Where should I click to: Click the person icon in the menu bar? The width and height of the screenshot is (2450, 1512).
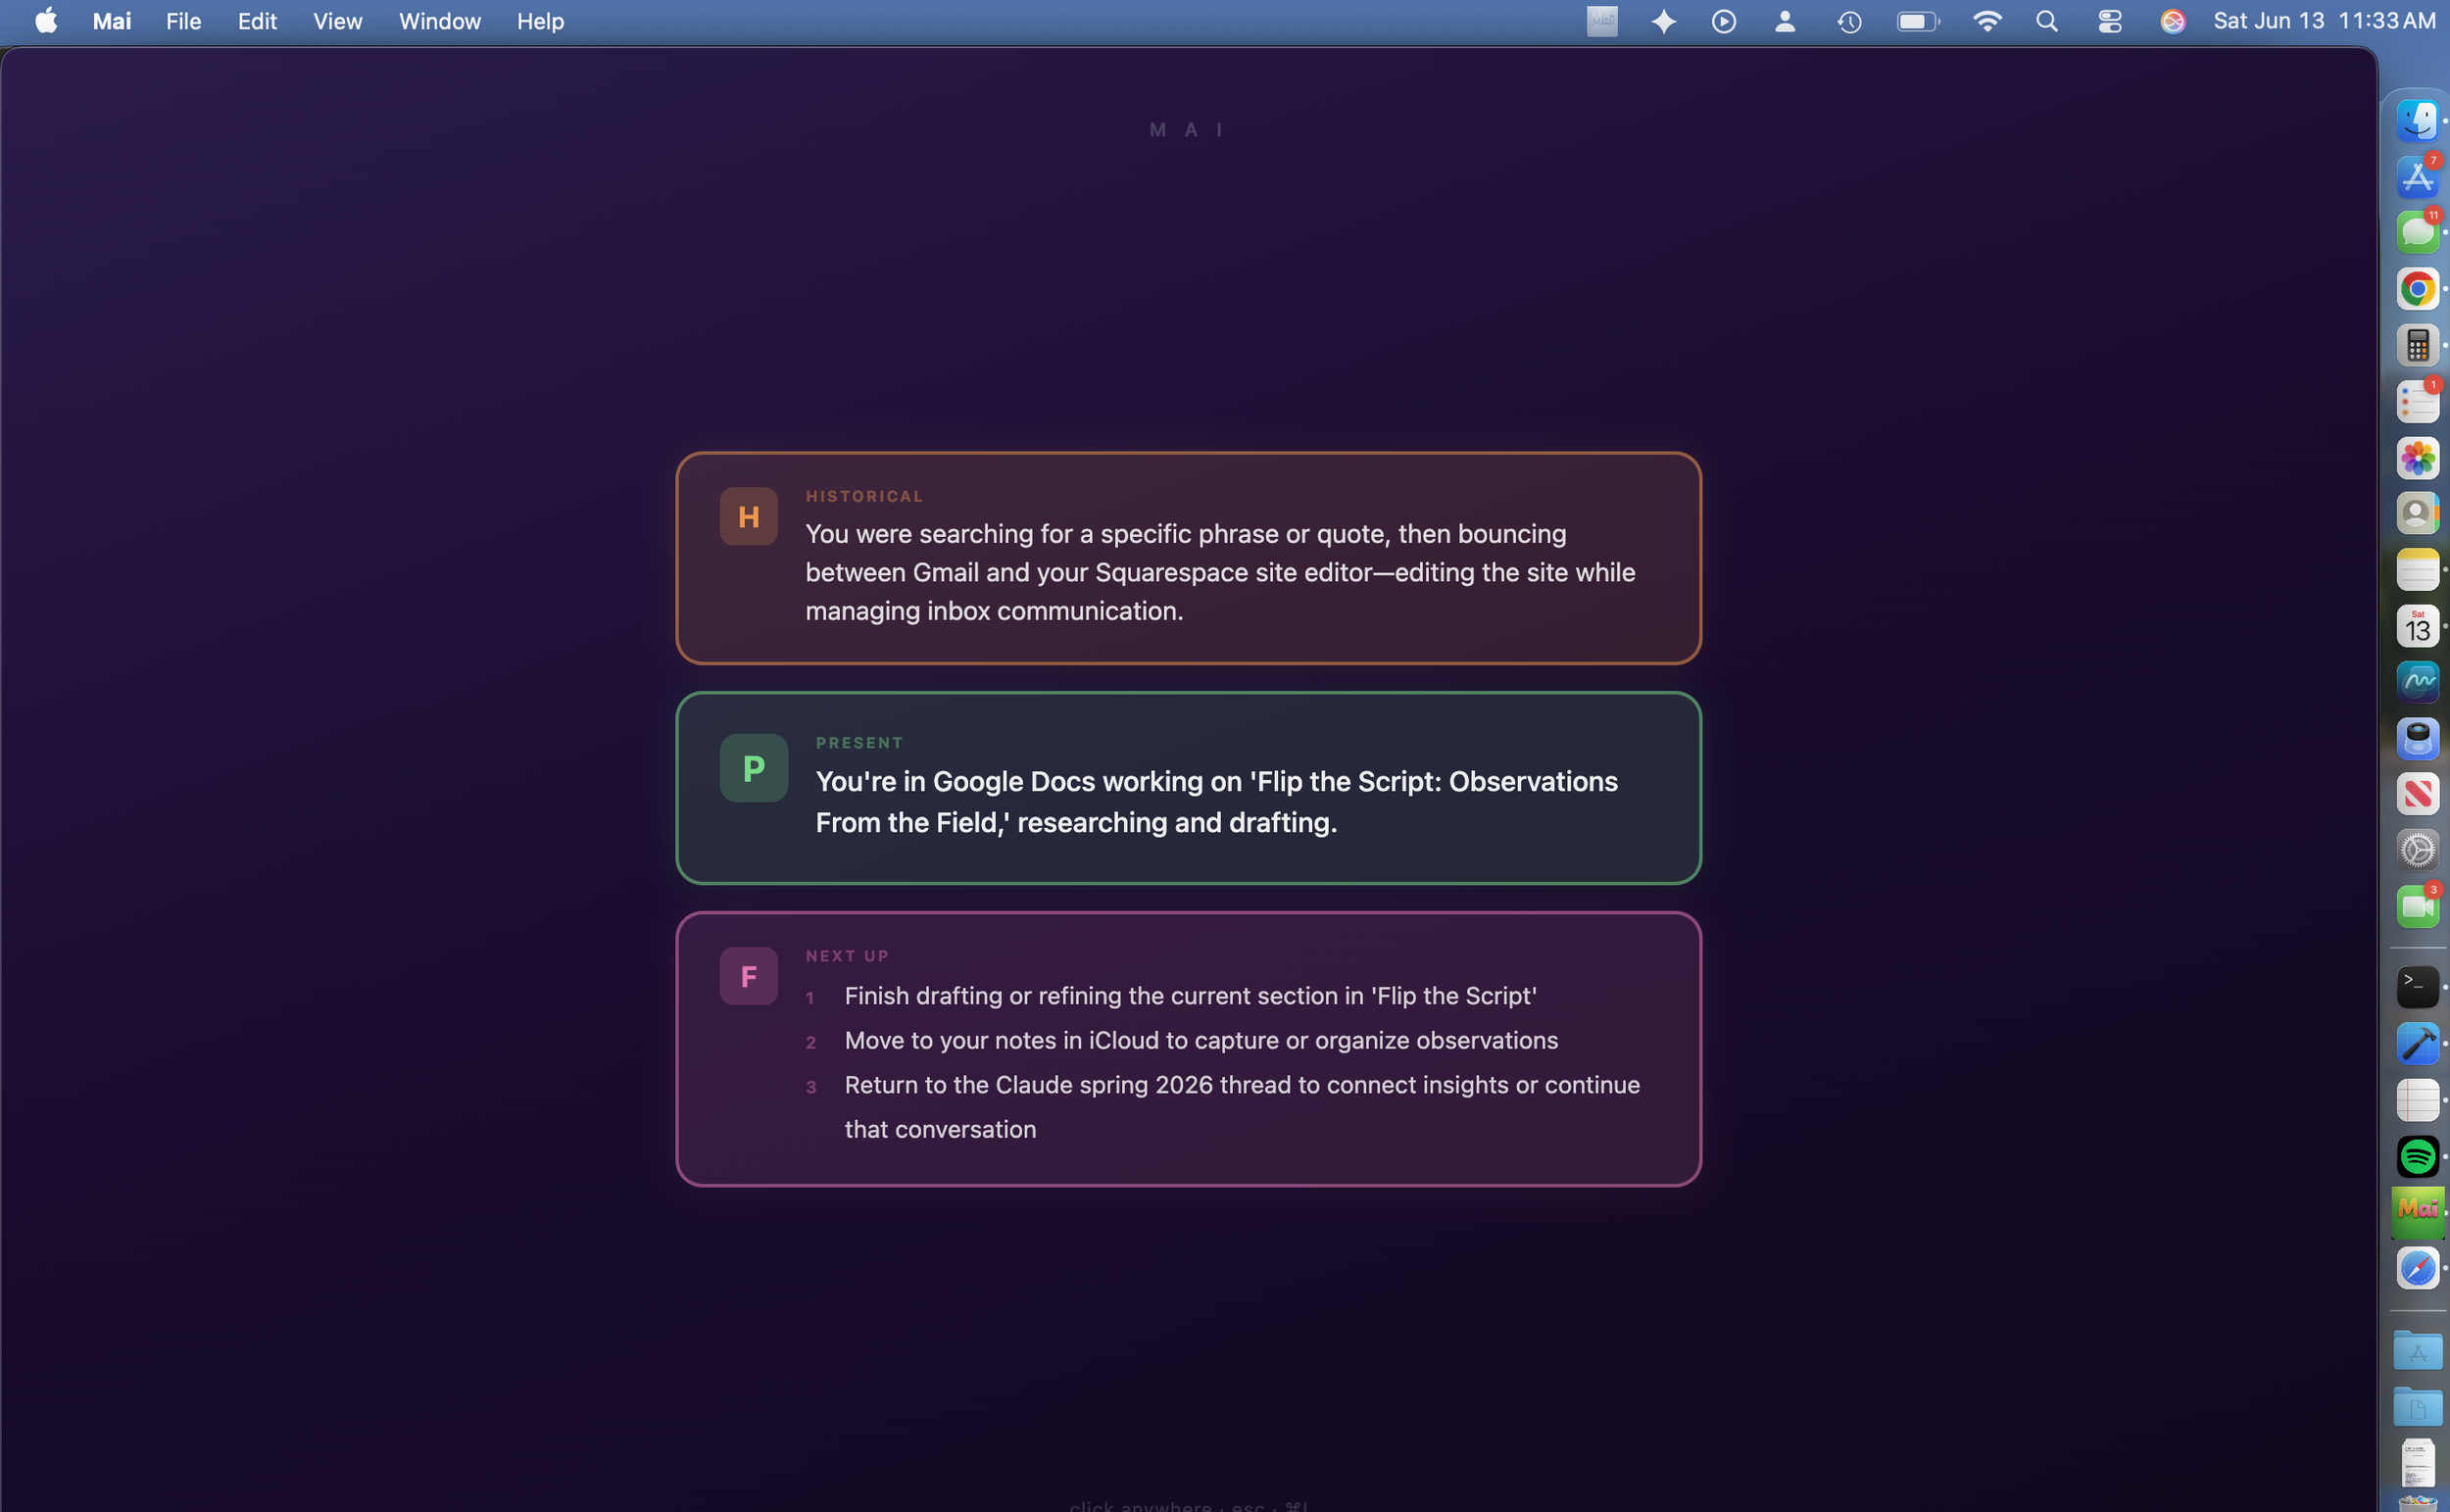tap(1784, 21)
